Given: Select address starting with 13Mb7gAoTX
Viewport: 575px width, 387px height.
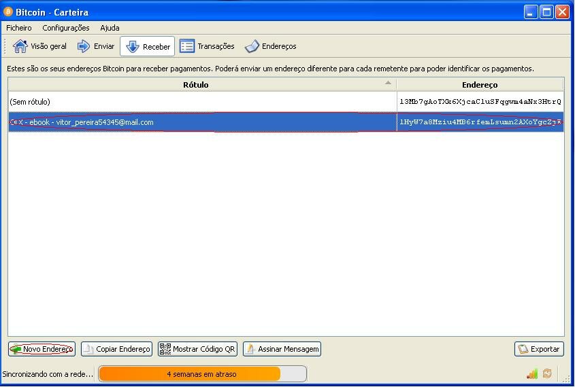Looking at the screenshot, I should [480, 102].
